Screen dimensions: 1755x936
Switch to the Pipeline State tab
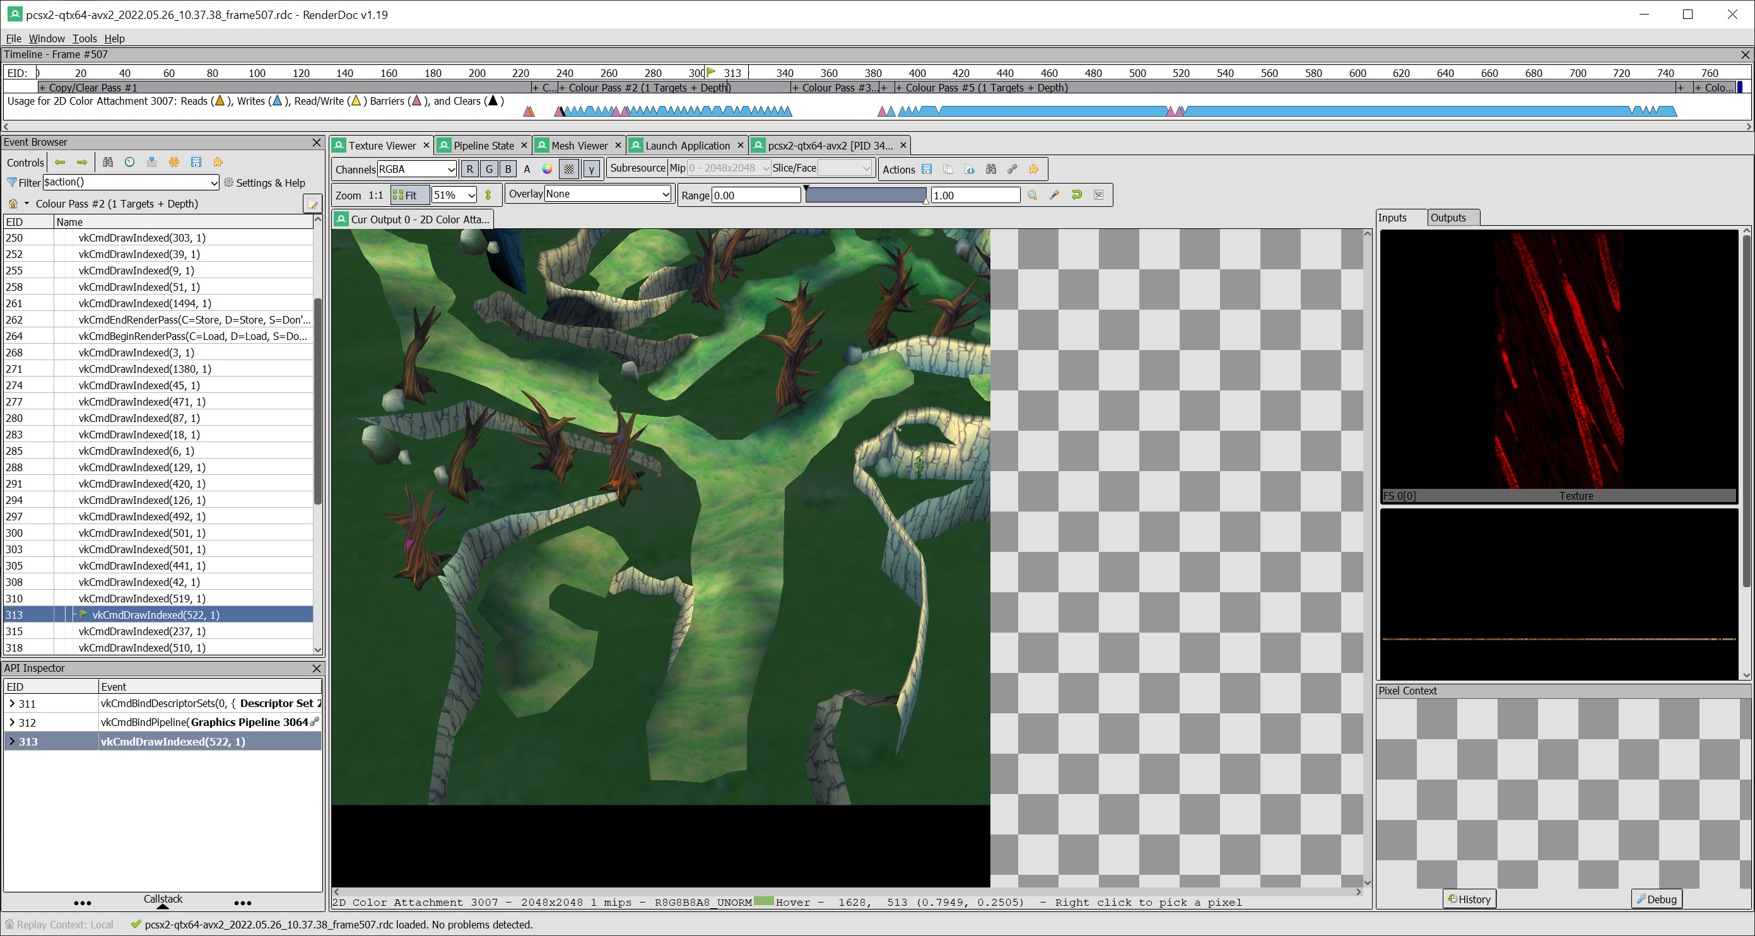(483, 146)
